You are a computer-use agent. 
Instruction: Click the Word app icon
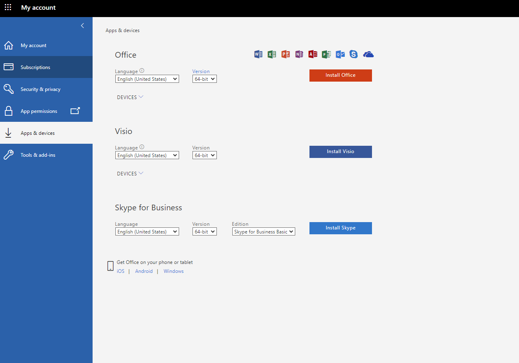(258, 54)
